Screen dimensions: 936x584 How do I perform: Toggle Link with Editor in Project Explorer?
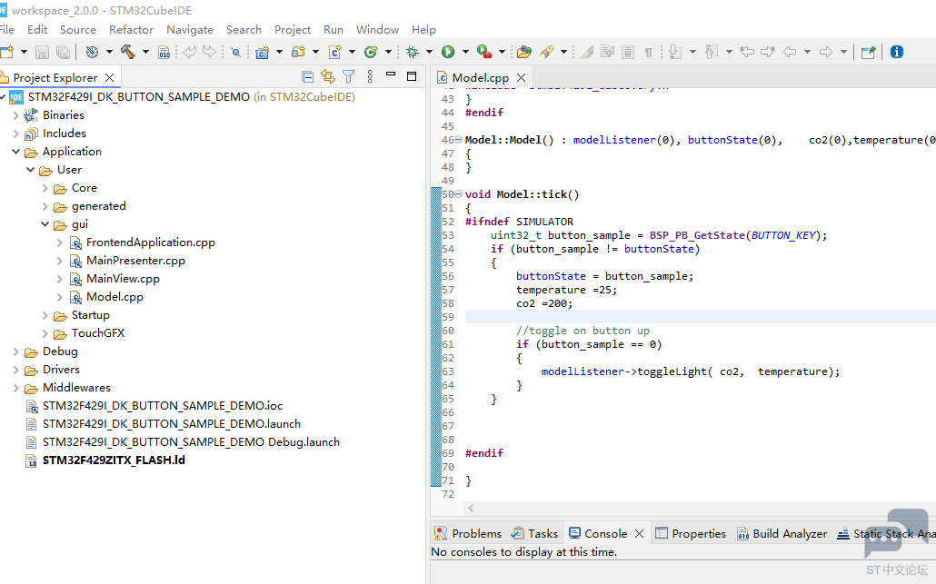click(328, 77)
